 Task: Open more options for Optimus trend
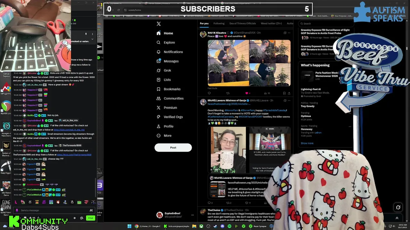click(350, 113)
